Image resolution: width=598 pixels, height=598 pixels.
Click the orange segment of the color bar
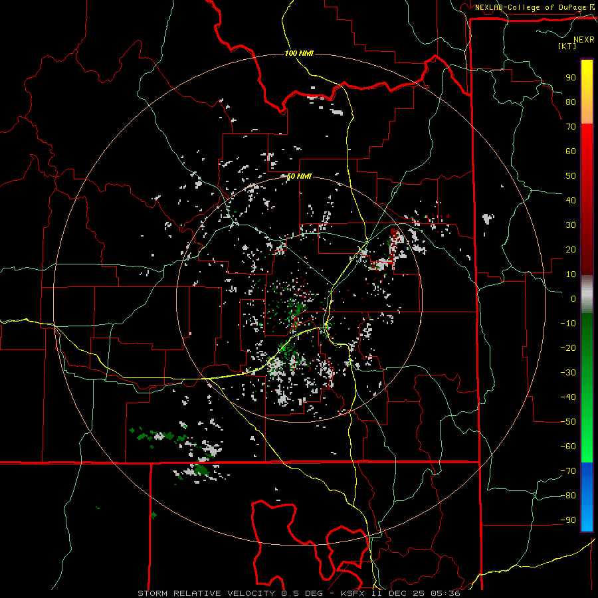coord(587,110)
